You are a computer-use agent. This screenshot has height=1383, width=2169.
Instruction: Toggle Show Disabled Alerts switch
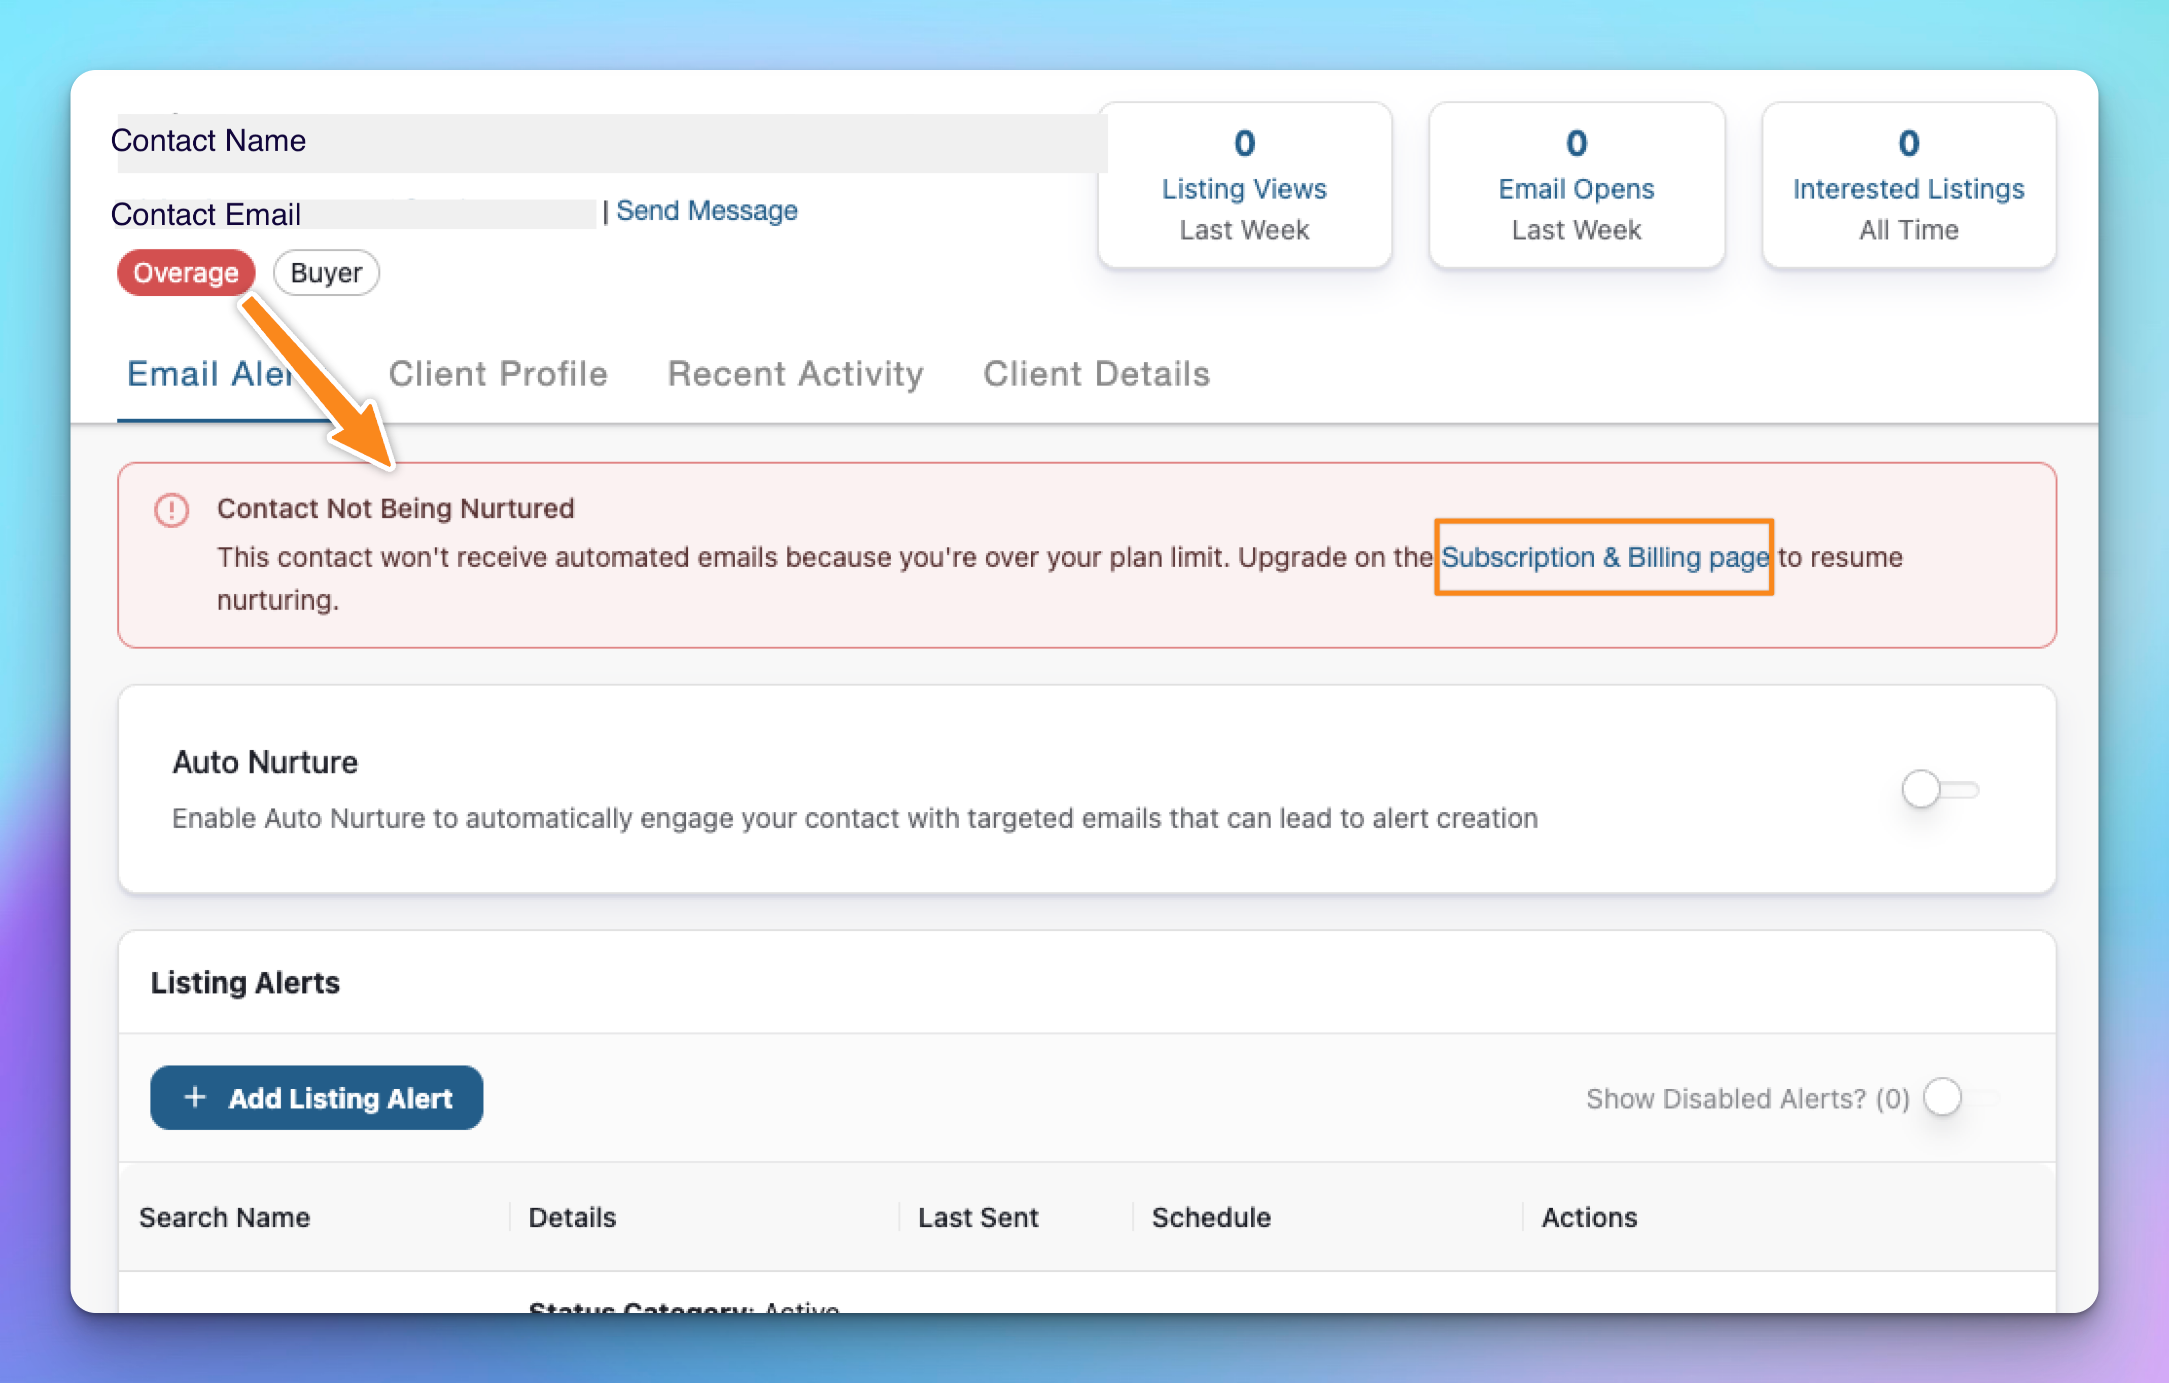pyautogui.click(x=1961, y=1097)
